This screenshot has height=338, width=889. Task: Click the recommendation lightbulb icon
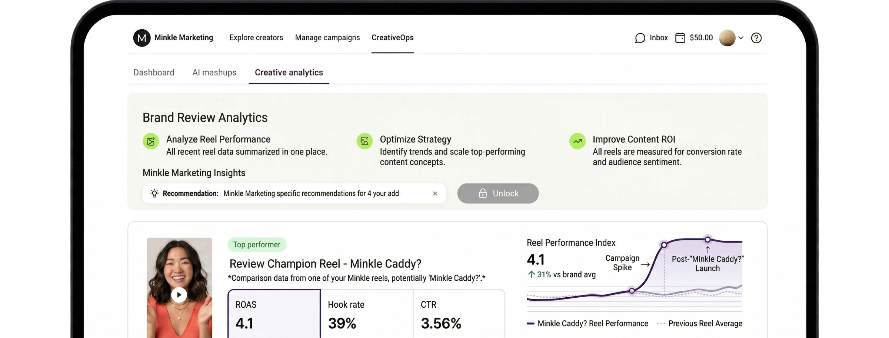click(154, 193)
